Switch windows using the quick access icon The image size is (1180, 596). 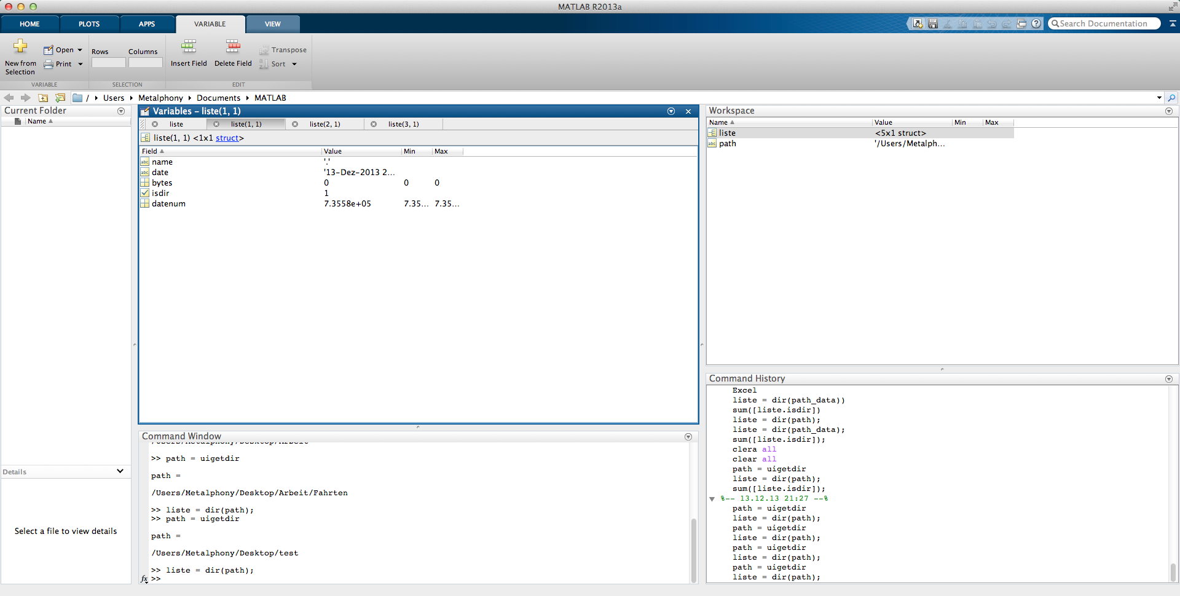1021,24
